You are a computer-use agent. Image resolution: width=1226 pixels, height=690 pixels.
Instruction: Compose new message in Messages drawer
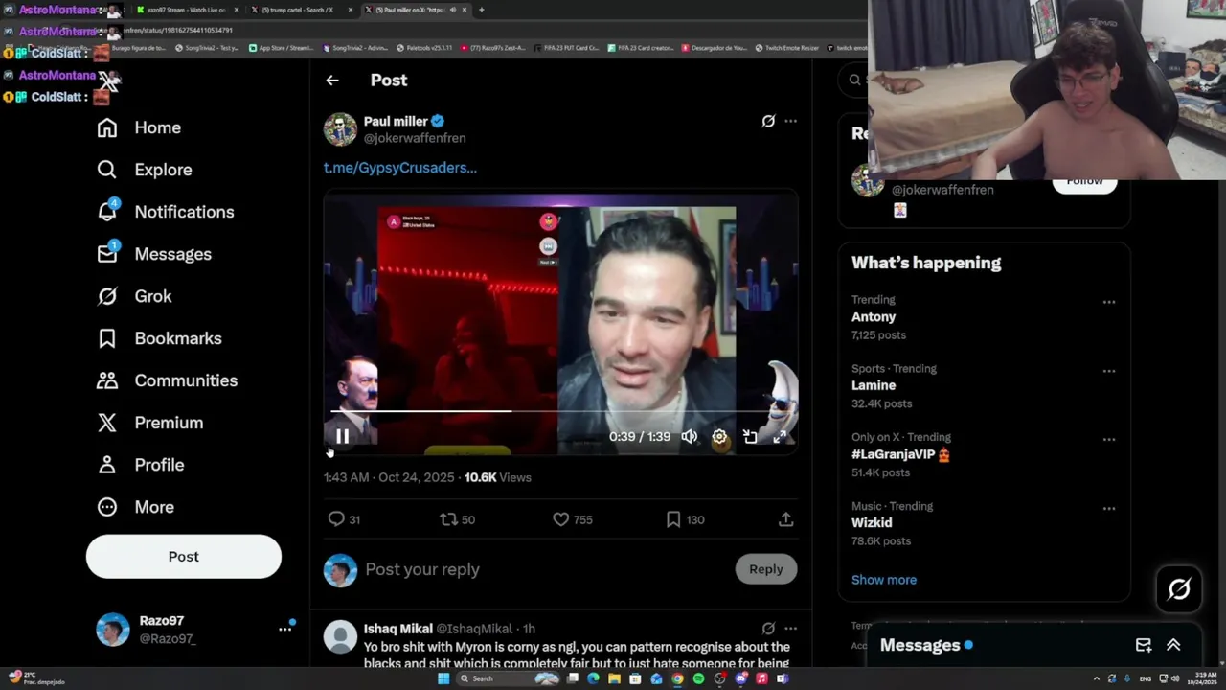click(1144, 646)
